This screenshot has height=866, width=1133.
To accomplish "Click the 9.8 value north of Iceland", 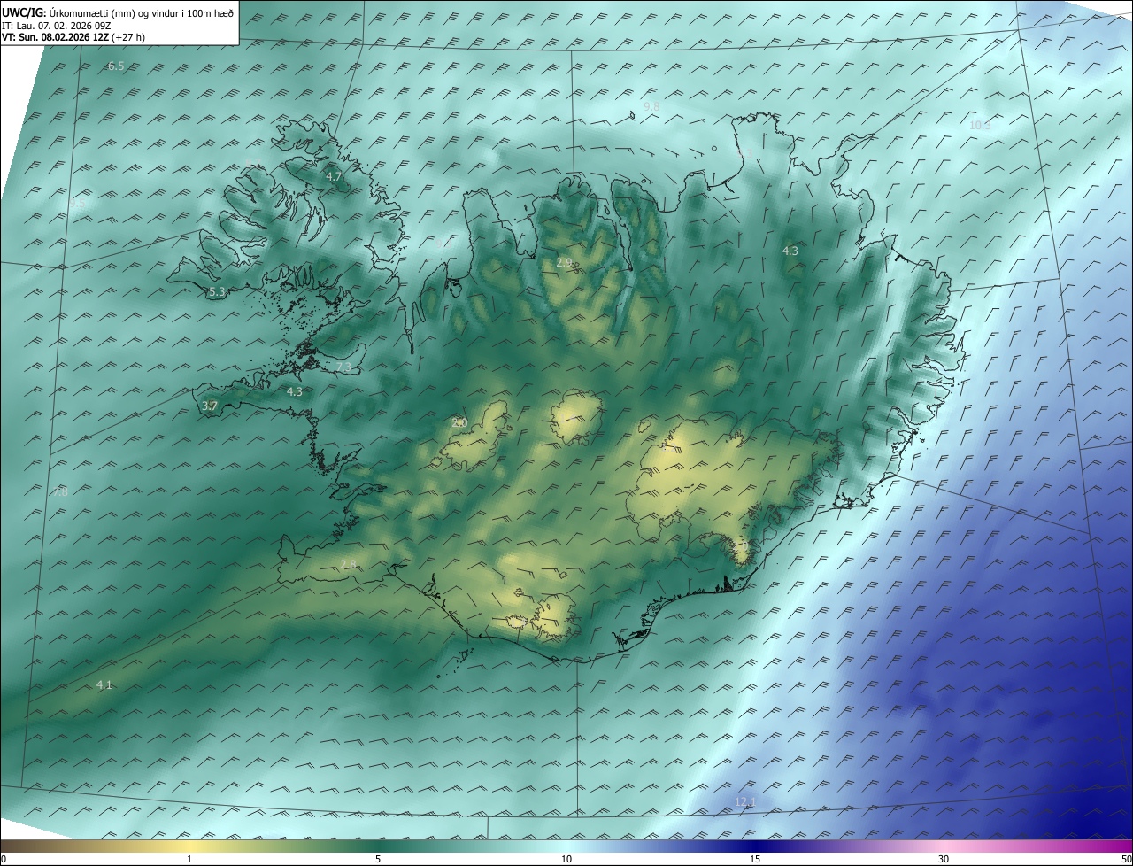I will point(651,106).
